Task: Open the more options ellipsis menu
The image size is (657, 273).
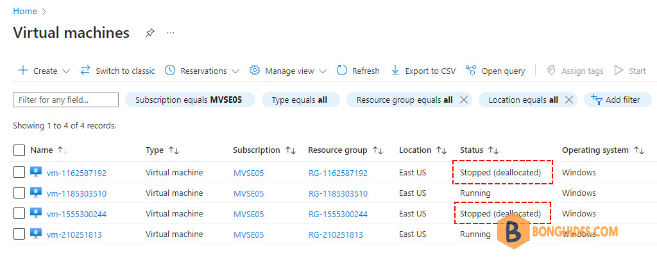Action: pyautogui.click(x=171, y=33)
